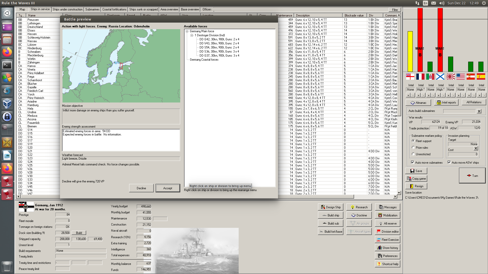Open the volume control in top bar

click(442, 3)
